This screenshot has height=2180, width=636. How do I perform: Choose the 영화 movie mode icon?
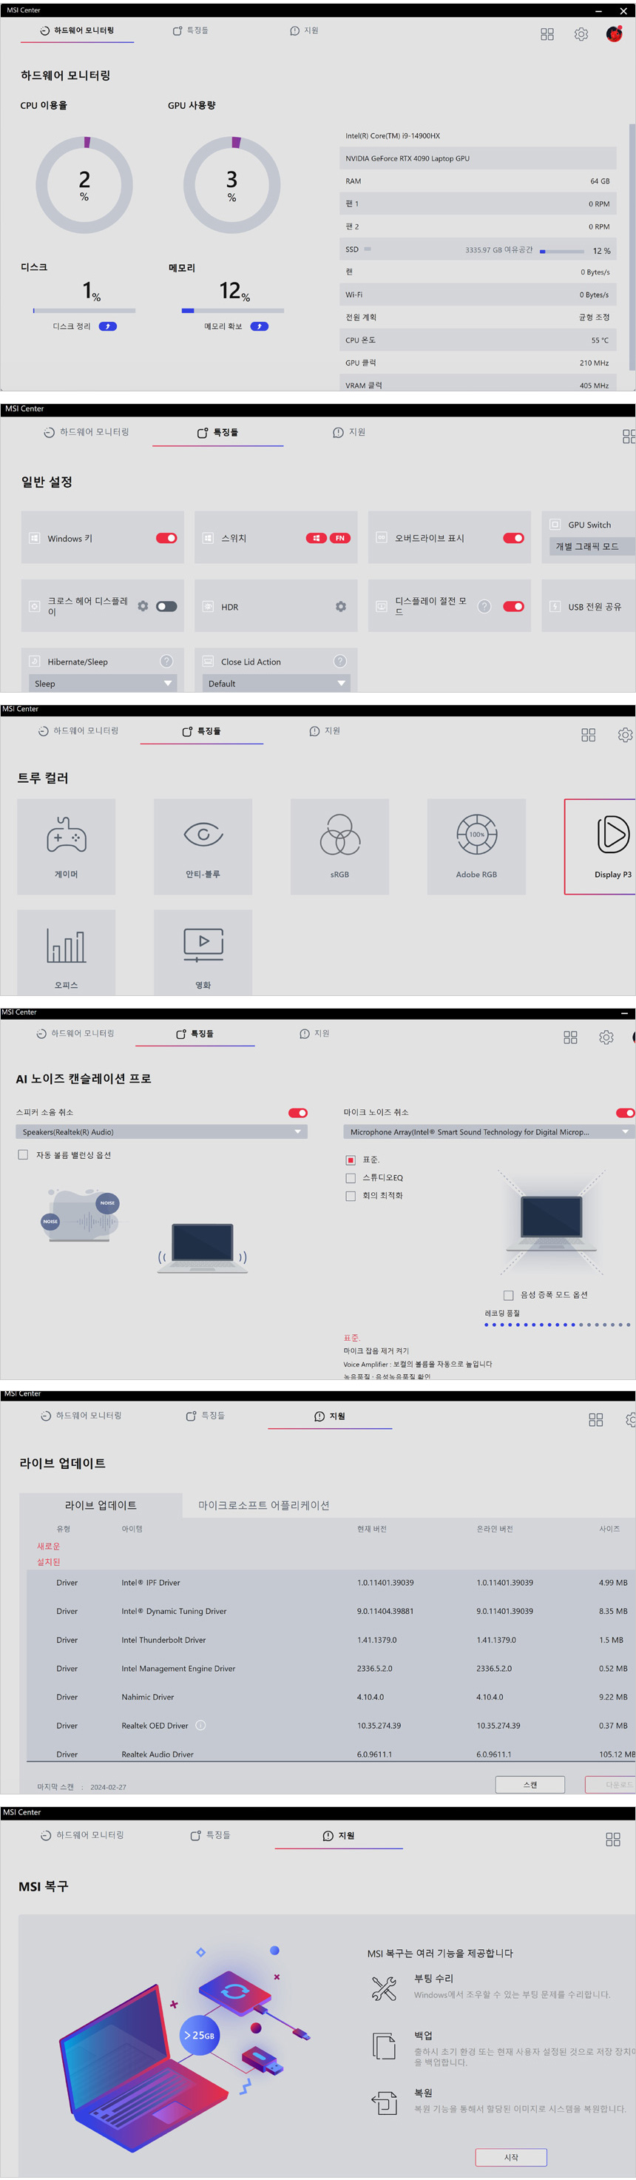pos(203,944)
